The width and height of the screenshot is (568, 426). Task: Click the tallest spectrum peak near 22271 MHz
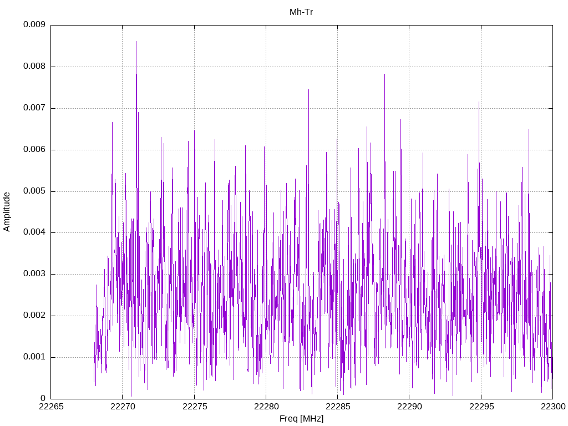[136, 42]
